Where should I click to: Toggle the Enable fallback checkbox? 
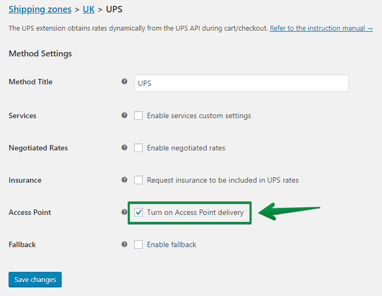point(138,244)
